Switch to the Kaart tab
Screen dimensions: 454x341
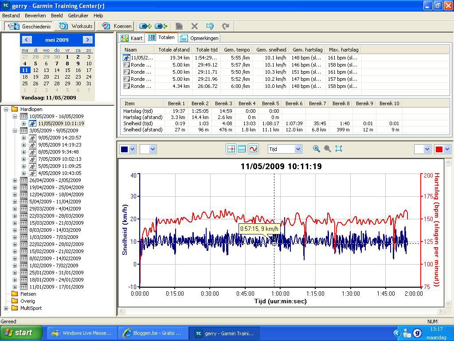coord(132,38)
